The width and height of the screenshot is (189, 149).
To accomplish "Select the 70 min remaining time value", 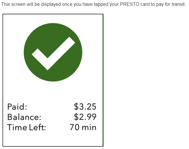I will 83,128.
